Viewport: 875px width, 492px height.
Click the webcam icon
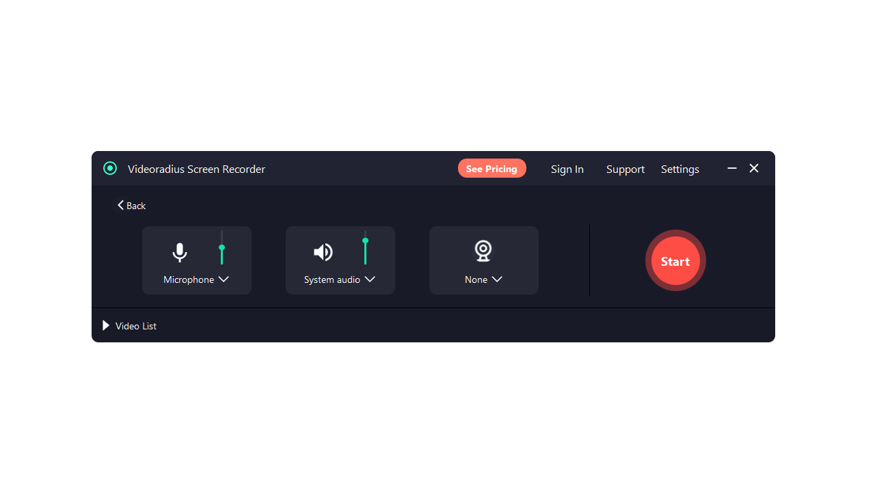[483, 251]
